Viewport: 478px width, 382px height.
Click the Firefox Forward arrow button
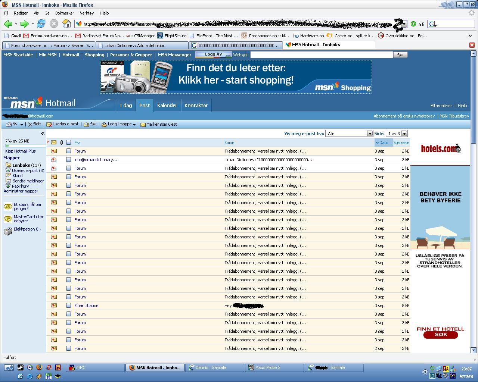click(24, 24)
